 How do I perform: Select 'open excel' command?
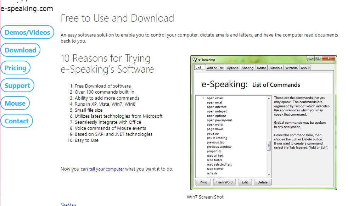214,102
